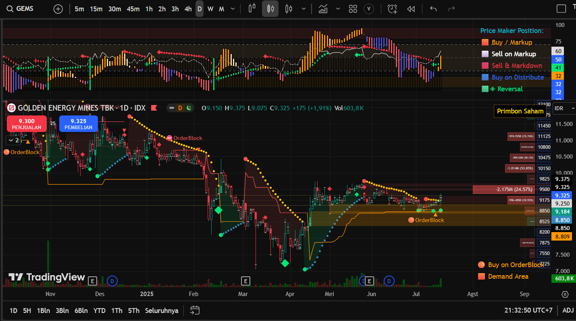Click the D dividend marker in mid June

[x=389, y=280]
